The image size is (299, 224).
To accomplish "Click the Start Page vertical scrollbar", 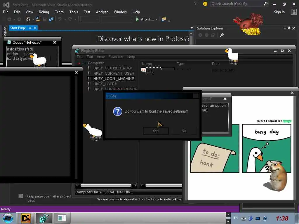I will click(191, 38).
